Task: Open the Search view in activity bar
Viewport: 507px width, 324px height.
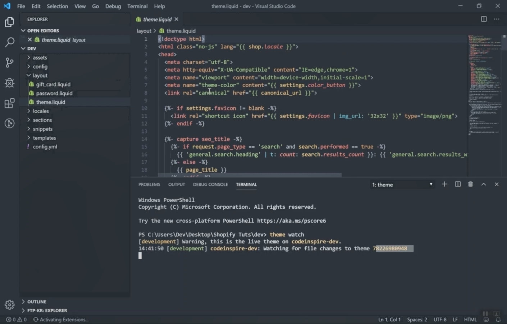Action: pos(9,42)
